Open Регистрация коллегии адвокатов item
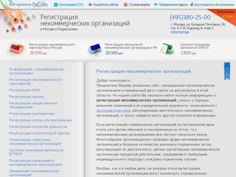 (38, 127)
